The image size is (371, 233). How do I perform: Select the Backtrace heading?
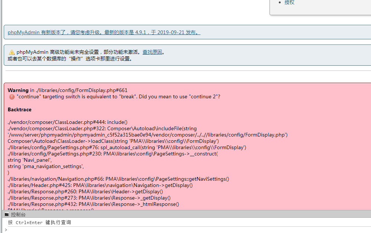pos(19,109)
